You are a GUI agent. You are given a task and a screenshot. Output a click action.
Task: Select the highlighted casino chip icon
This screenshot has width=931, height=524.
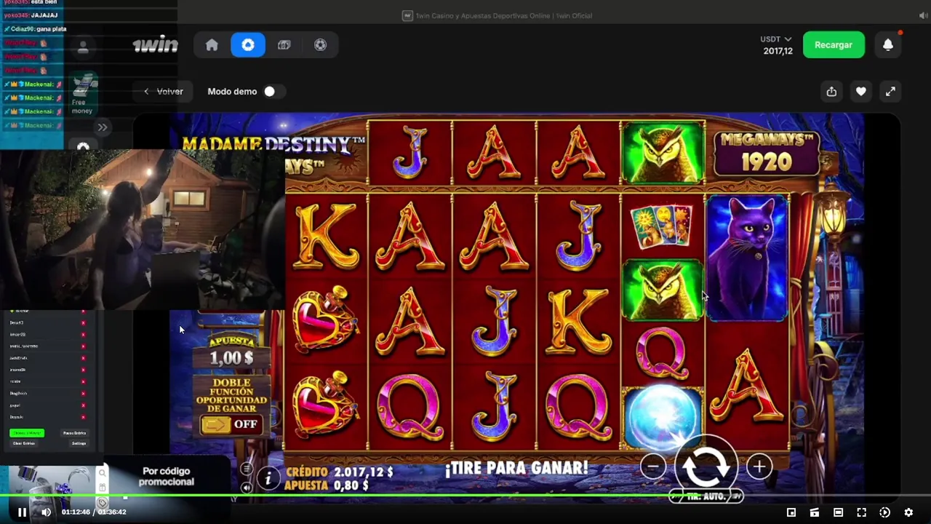[248, 45]
